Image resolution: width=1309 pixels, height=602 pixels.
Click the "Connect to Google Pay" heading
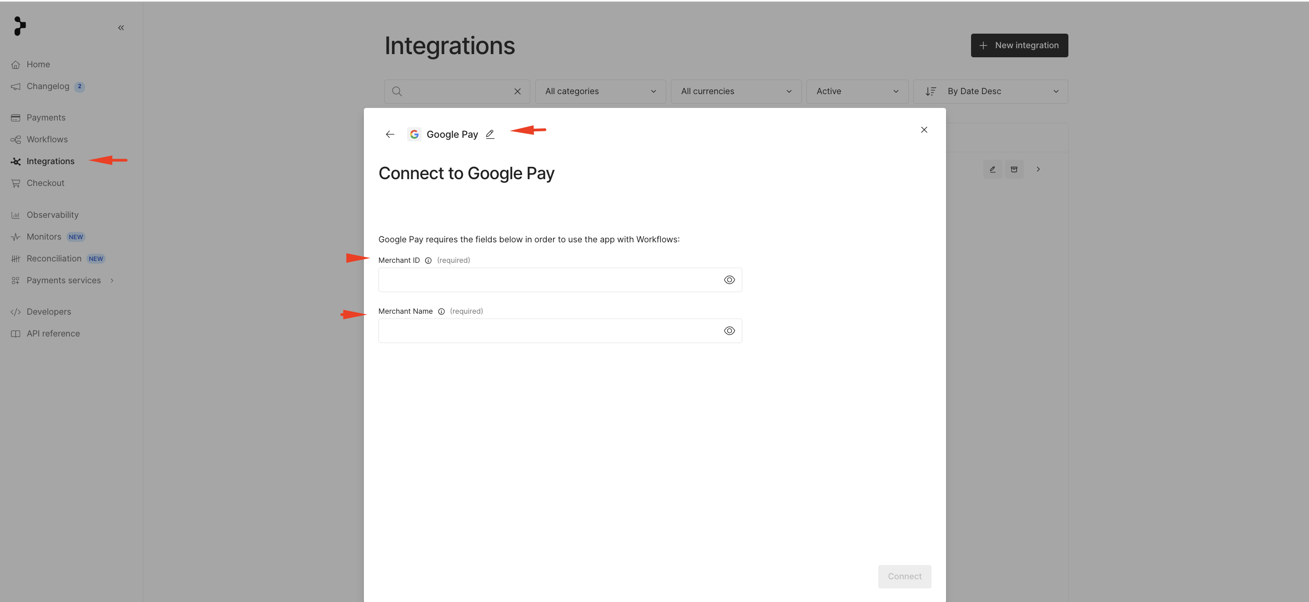(466, 173)
